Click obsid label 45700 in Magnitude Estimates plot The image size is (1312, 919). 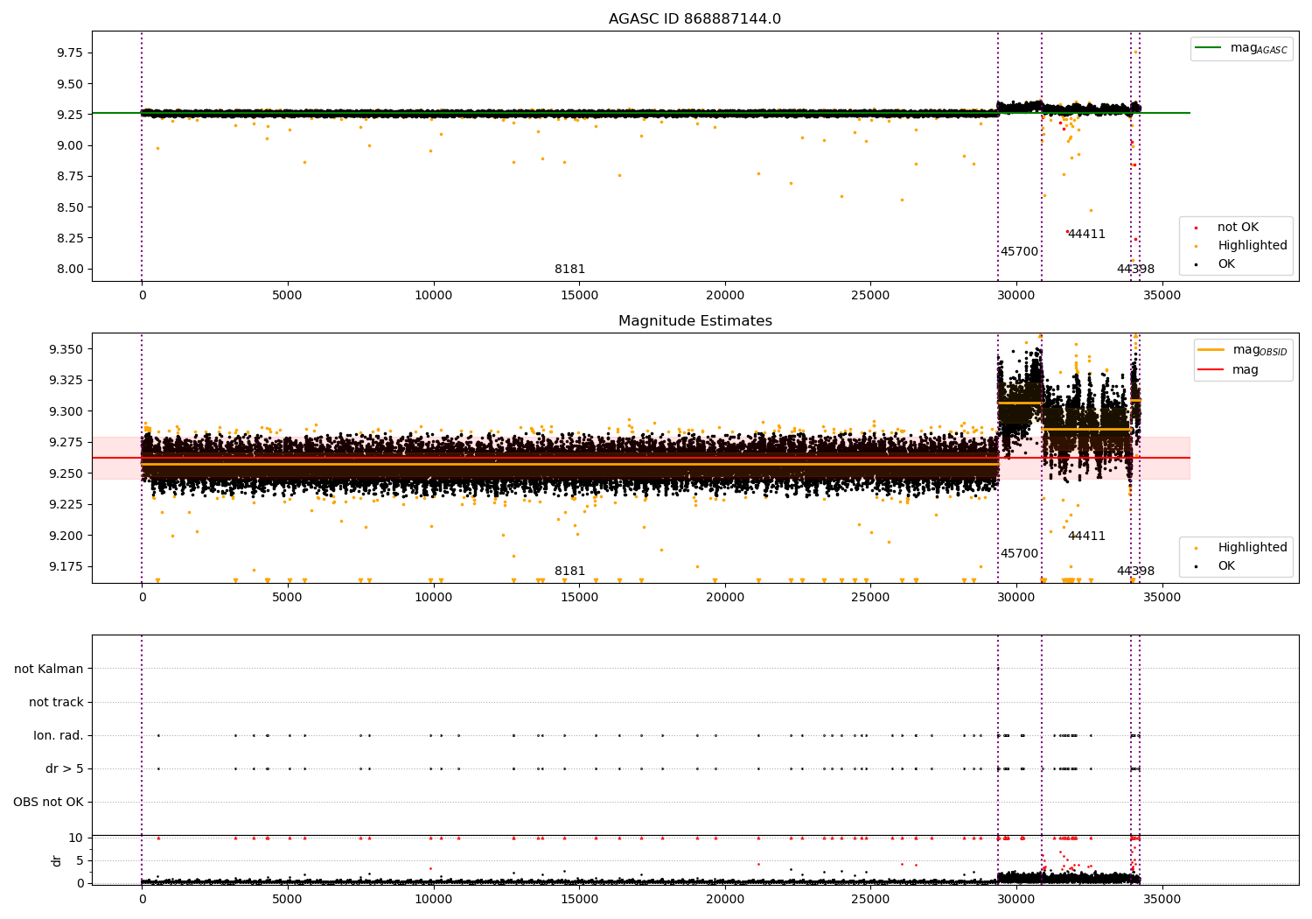coord(1019,554)
